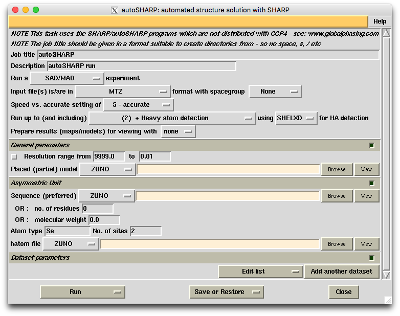
Task: Click the scrollbar down arrow
Action: 386,275
